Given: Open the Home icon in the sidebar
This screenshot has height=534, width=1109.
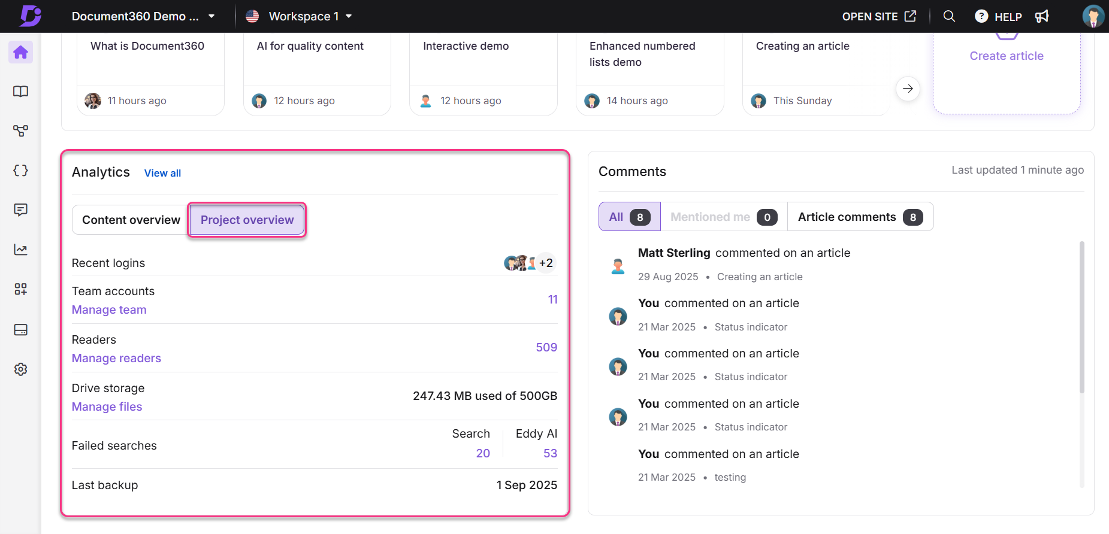Looking at the screenshot, I should point(20,52).
